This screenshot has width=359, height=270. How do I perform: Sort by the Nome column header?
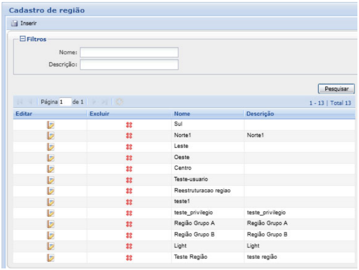click(x=182, y=114)
